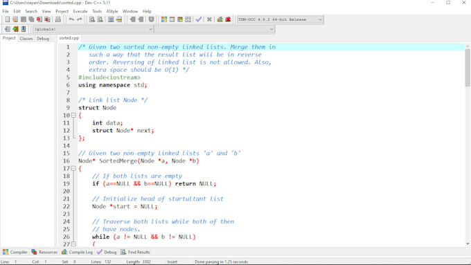Click the Go to Function icon
This screenshot has height=265, width=471.
(111, 19)
